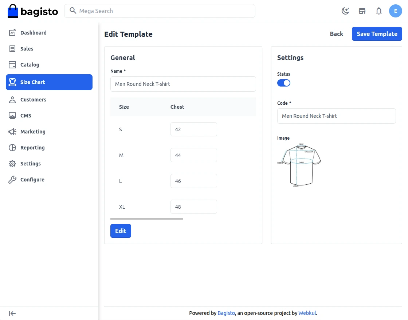The width and height of the screenshot is (408, 320).
Task: Open the user profile avatar menu
Action: [x=396, y=11]
